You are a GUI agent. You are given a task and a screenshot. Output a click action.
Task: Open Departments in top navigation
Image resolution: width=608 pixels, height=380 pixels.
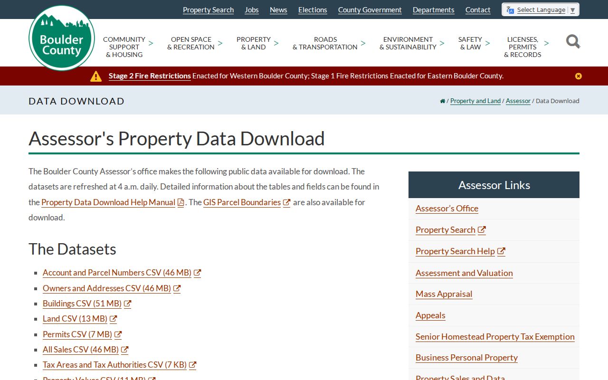click(434, 10)
